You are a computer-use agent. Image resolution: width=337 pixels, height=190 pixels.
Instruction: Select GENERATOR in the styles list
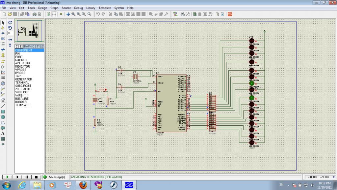coord(24,79)
